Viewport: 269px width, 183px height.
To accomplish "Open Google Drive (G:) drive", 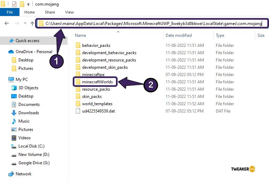I will (34, 163).
